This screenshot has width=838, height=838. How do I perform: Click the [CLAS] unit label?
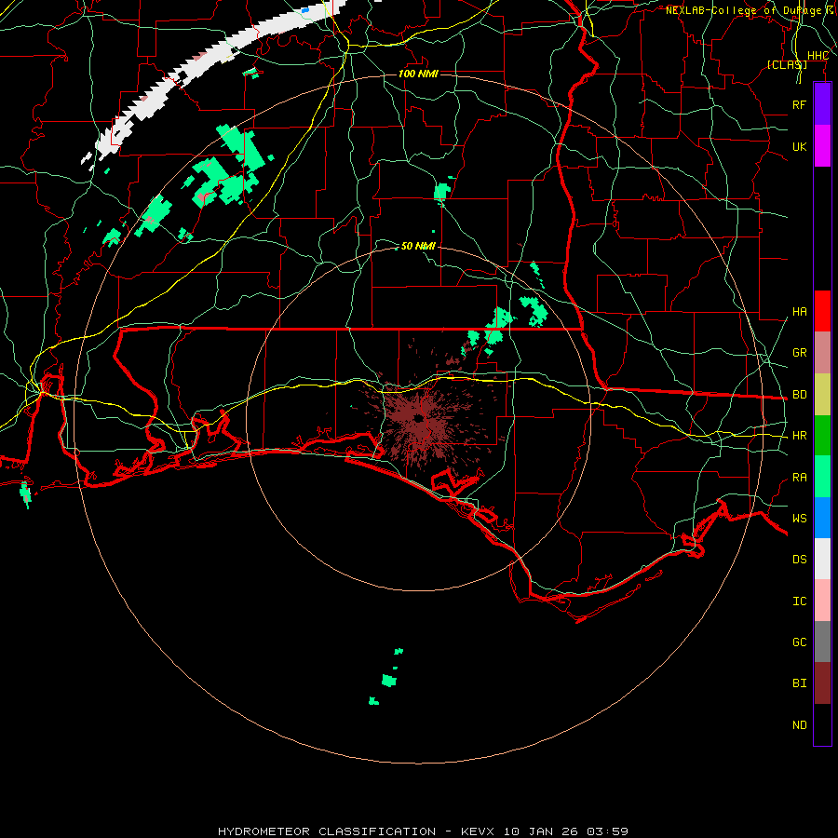click(787, 64)
